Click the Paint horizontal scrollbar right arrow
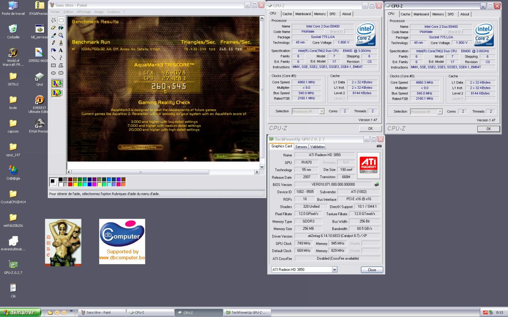This screenshot has height=317, width=508. pos(257,172)
